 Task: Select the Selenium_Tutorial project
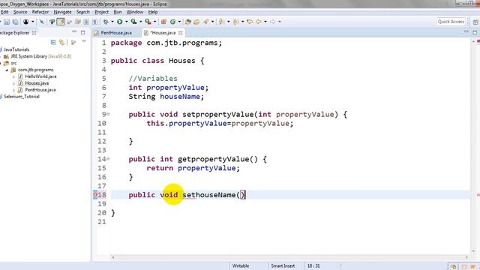(22, 97)
